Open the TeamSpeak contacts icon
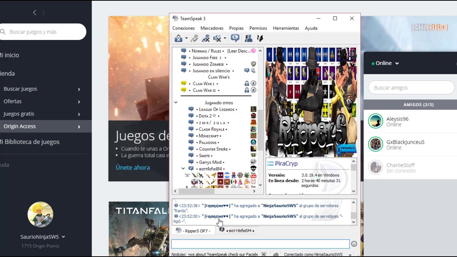Screen dimensions: 457x257 248,38
